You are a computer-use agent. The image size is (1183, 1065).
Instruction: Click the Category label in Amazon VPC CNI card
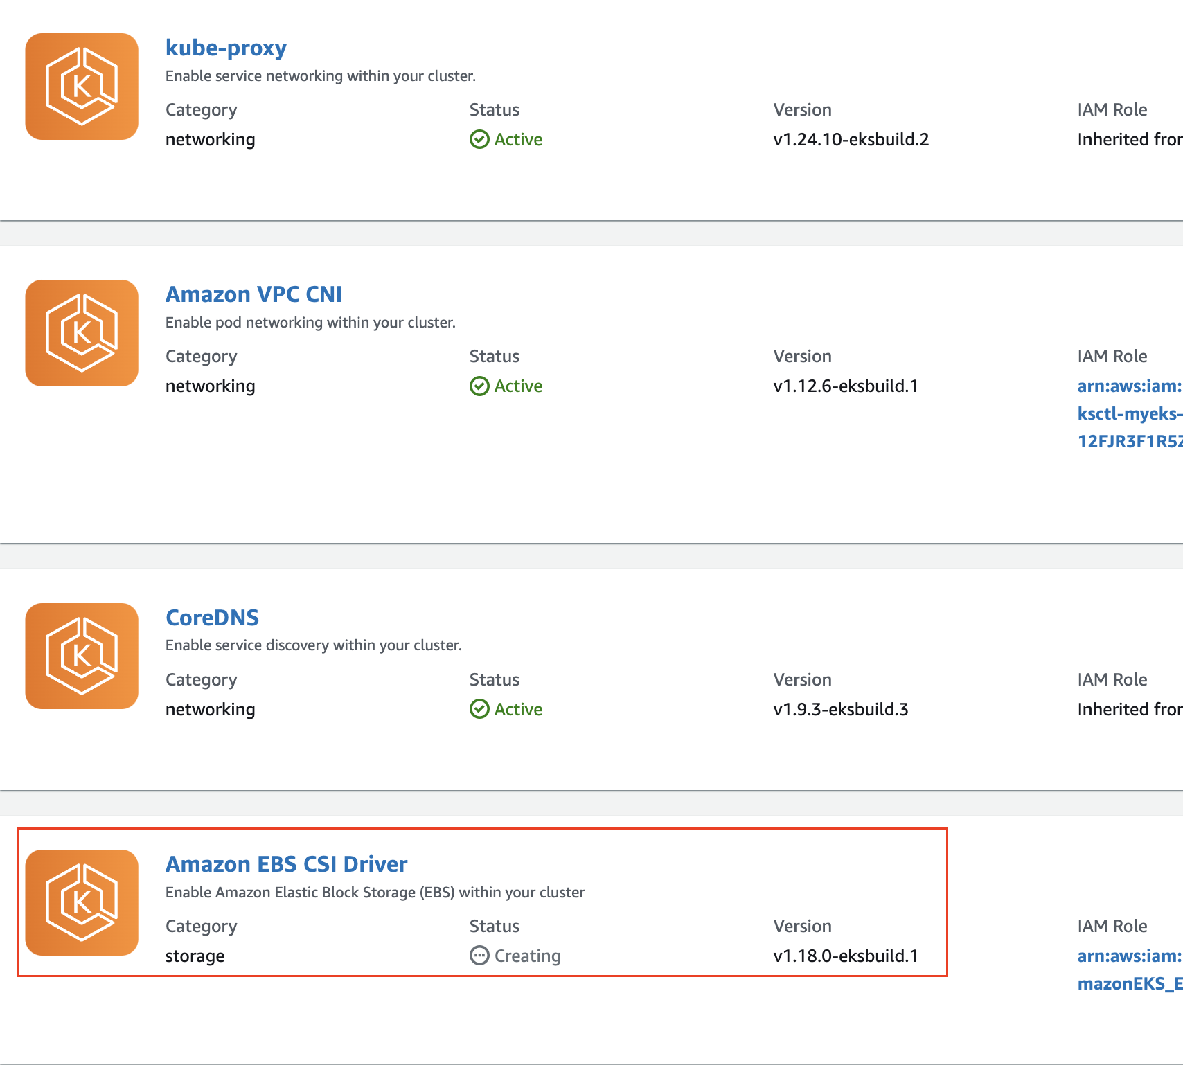201,357
